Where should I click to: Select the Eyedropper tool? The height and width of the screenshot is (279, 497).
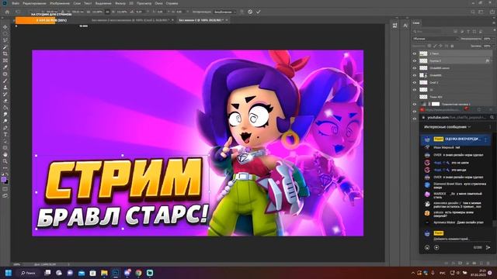(x=5, y=67)
